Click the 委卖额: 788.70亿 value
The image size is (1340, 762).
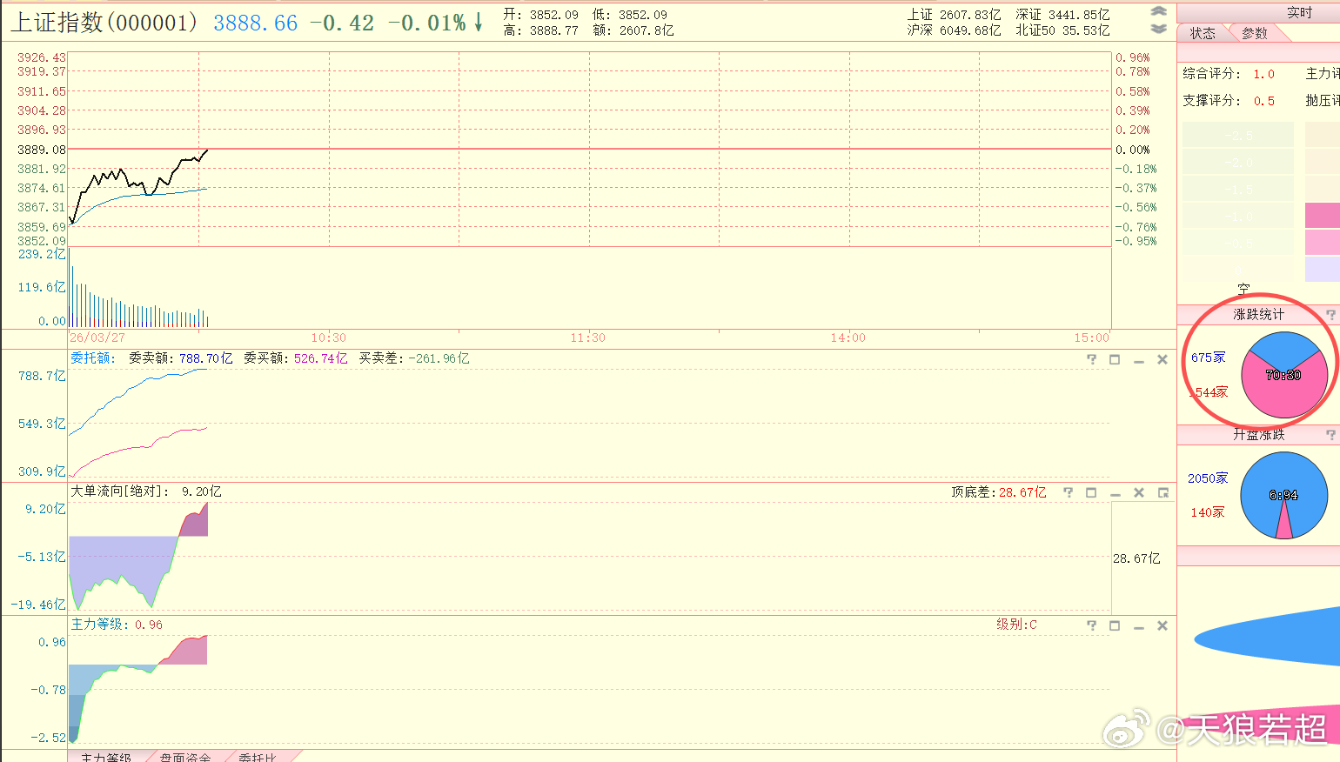[x=181, y=358]
